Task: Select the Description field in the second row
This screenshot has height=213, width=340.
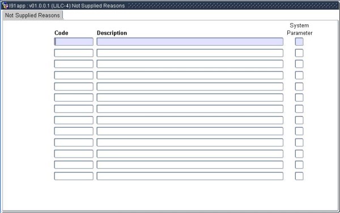Action: pos(190,53)
